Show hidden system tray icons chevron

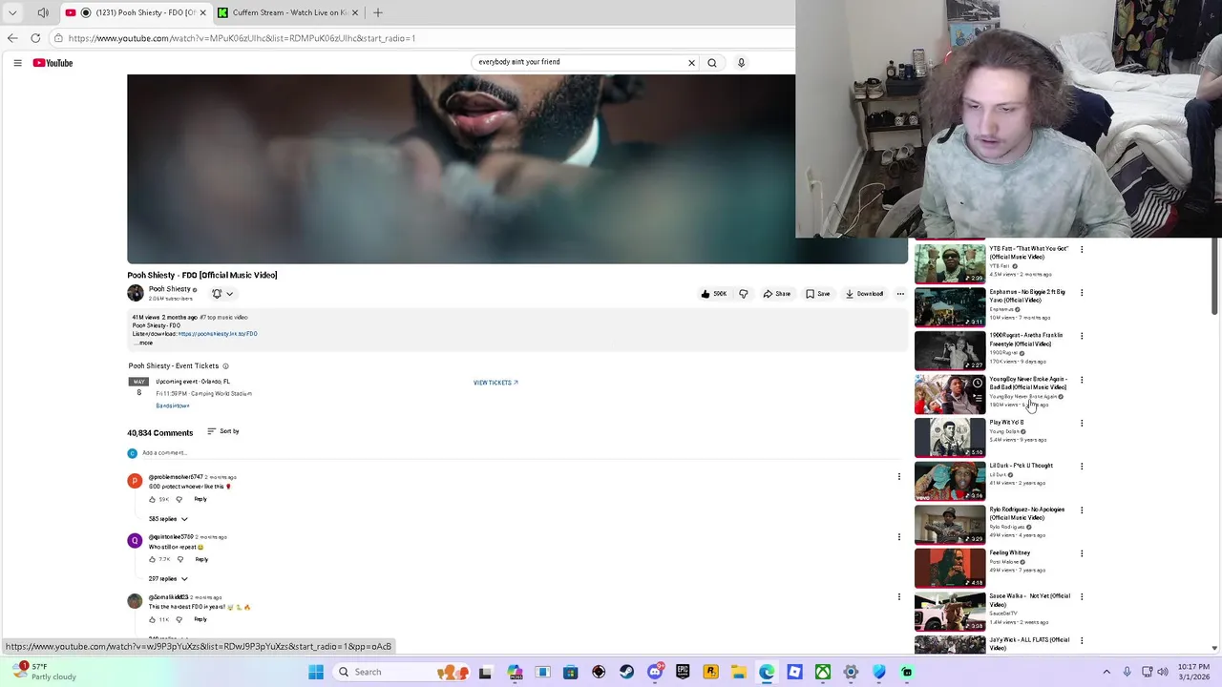1106,672
